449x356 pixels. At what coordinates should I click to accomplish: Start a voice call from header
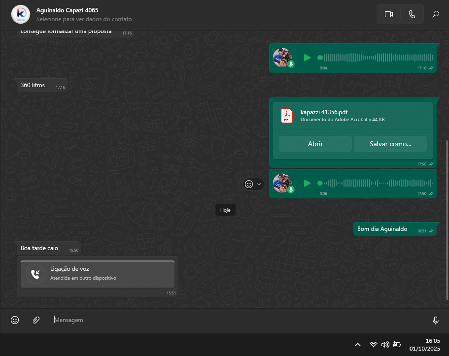pos(412,14)
